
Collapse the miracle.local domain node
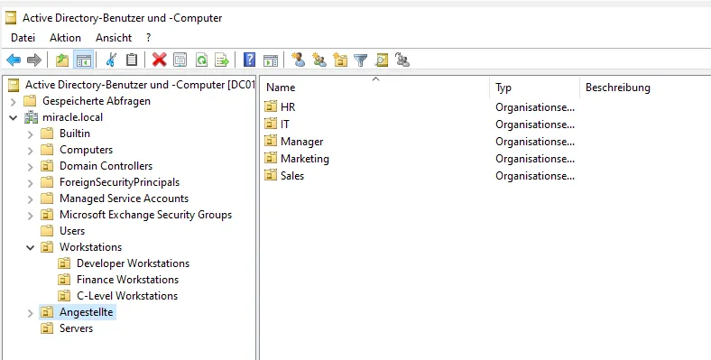pyautogui.click(x=14, y=117)
